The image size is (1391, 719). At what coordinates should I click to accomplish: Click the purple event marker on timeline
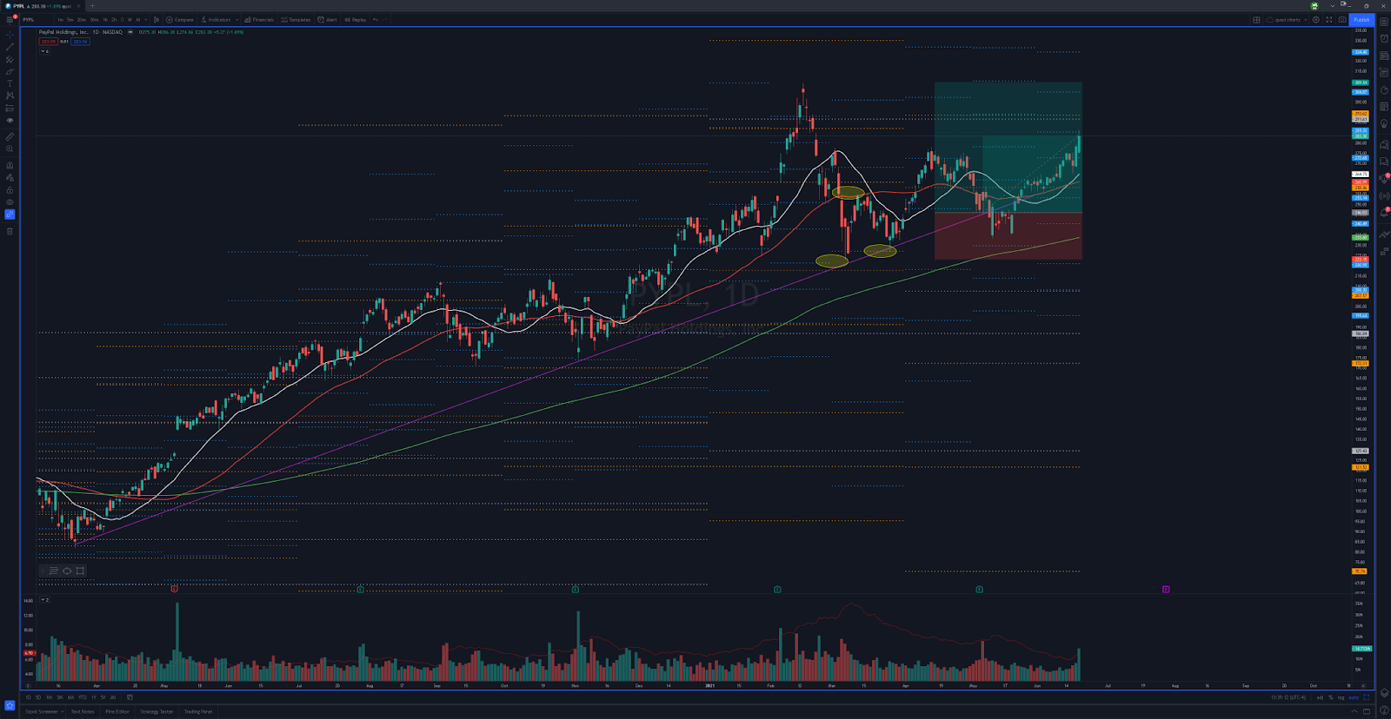point(1166,589)
